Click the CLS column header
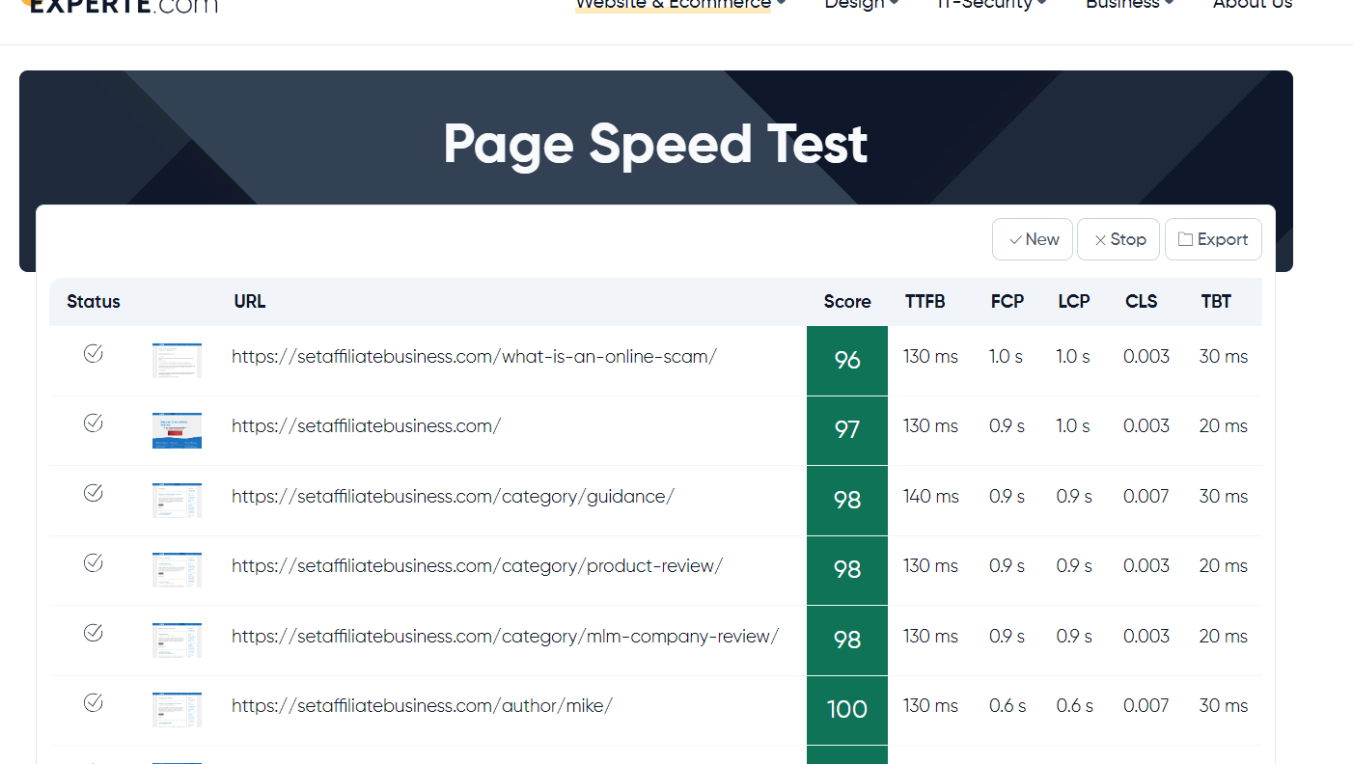 [1142, 302]
